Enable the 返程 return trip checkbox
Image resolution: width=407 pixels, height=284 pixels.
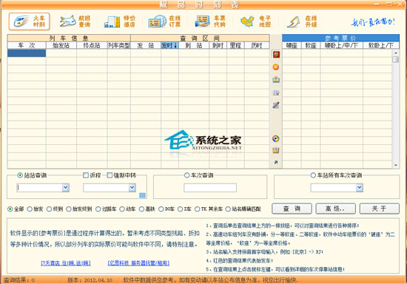(x=86, y=175)
